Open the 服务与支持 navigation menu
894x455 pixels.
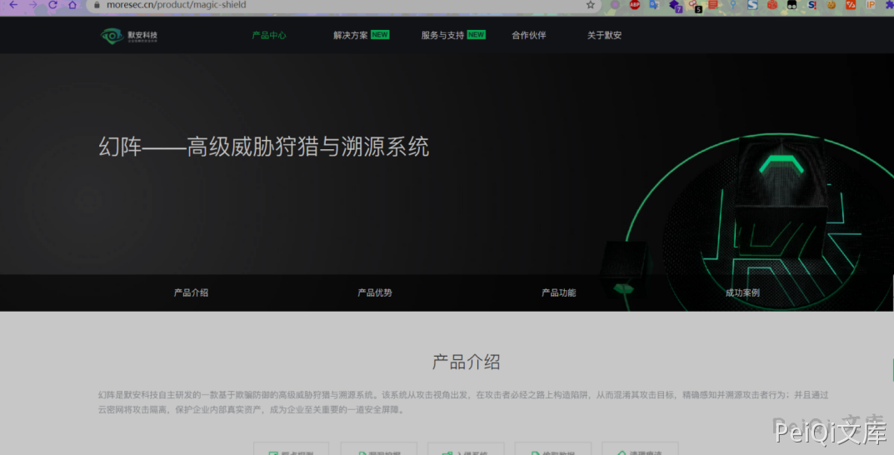pyautogui.click(x=442, y=36)
